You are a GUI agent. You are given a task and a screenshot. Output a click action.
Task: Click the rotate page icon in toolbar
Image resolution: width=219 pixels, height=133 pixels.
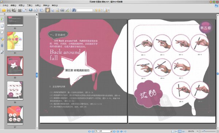[36, 10]
